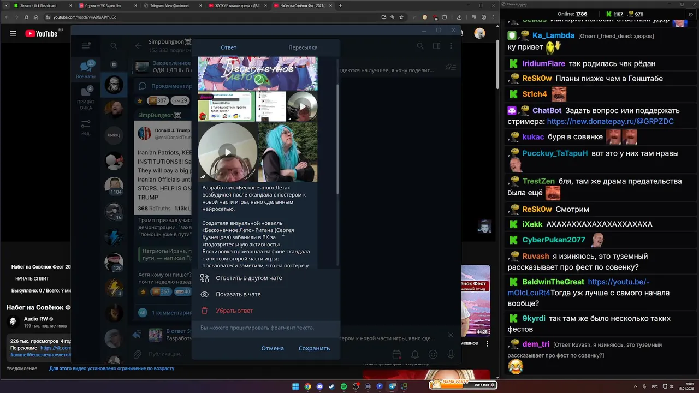Image resolution: width=699 pixels, height=393 pixels.
Task: Open Windows Start menu
Action: click(x=295, y=386)
